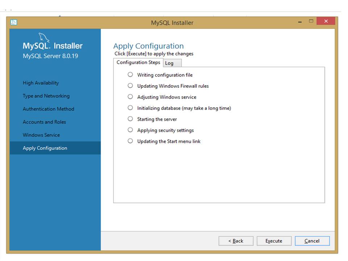Viewport: 348px width, 261px height.
Task: Click the MySQL dolphin logo
Action: pos(43,37)
